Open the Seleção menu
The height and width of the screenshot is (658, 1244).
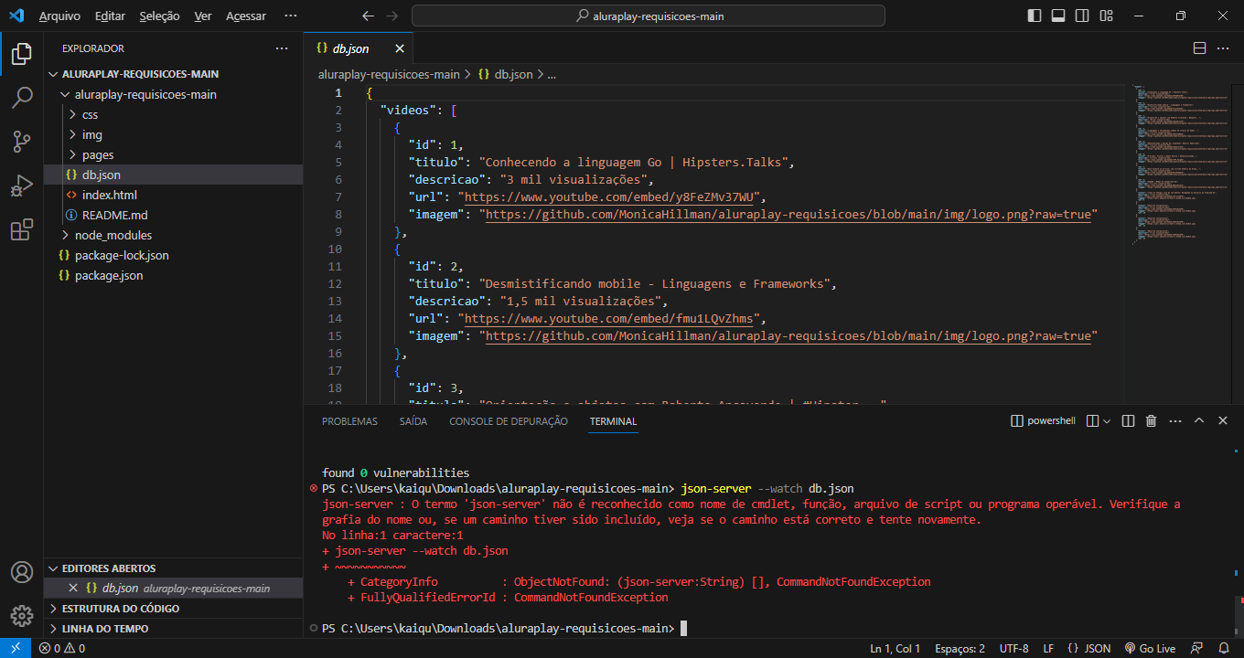tap(160, 16)
